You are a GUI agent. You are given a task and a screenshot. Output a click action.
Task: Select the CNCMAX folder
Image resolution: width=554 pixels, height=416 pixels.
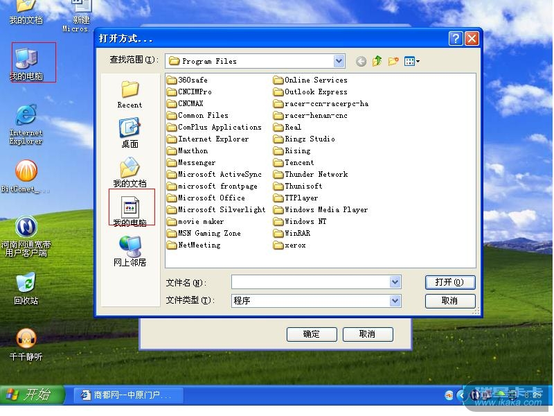[185, 103]
